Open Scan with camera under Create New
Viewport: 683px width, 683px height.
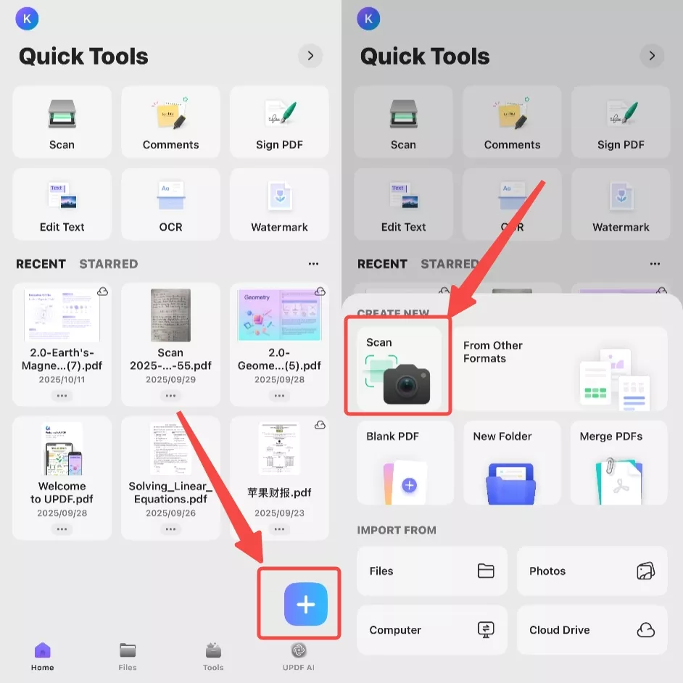click(398, 370)
